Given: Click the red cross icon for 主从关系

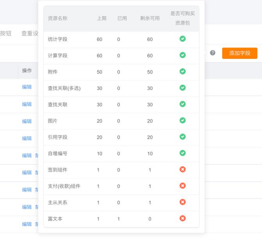Looking at the screenshot, I should (183, 202).
